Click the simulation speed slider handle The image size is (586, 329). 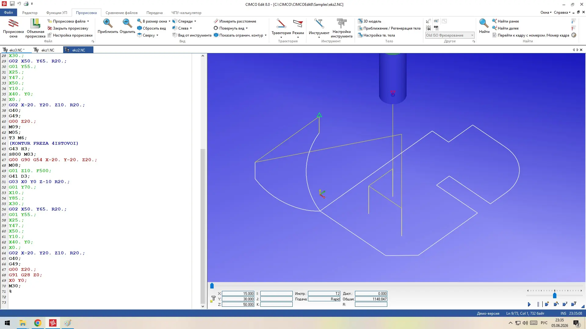coord(555,295)
